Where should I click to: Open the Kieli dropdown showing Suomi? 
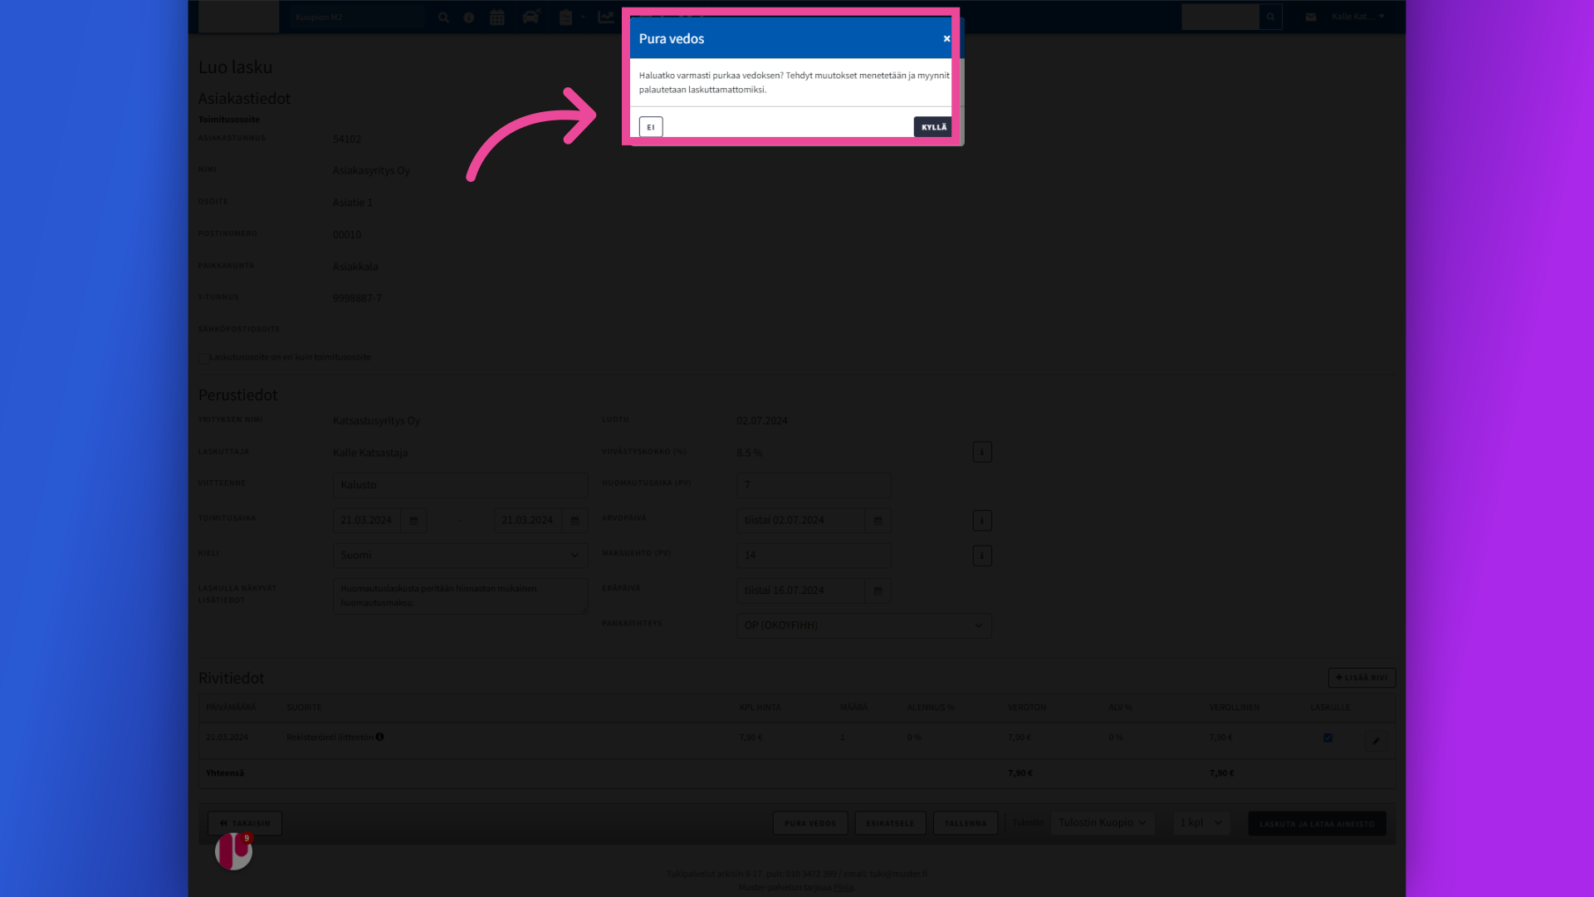click(x=460, y=556)
